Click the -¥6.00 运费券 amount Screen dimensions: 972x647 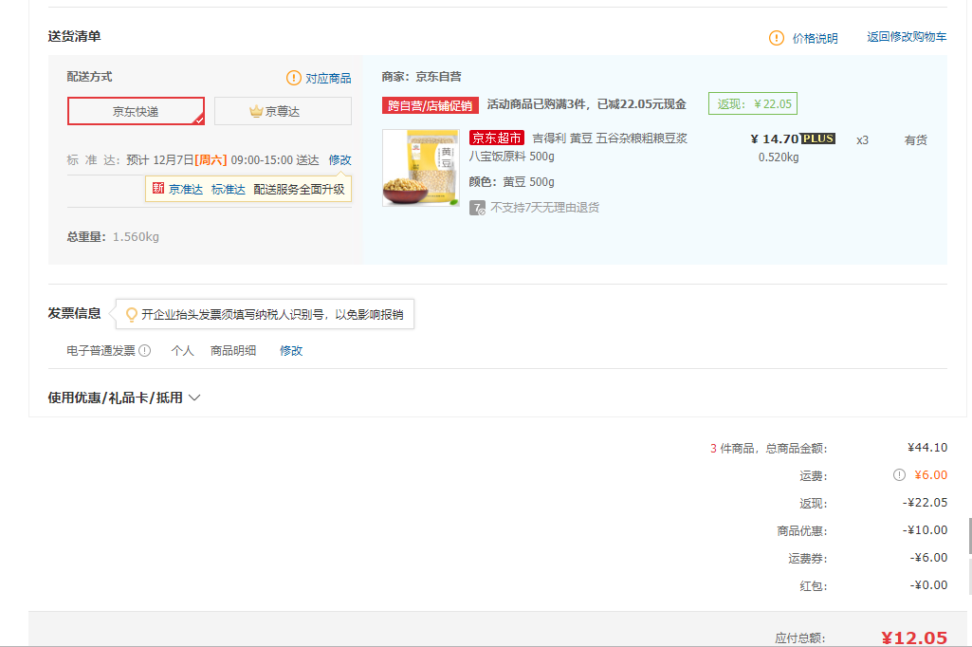(x=928, y=557)
